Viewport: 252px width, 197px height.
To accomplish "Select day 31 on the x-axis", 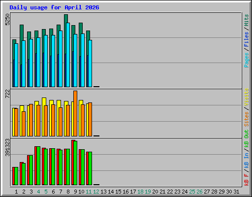I will [236, 192].
